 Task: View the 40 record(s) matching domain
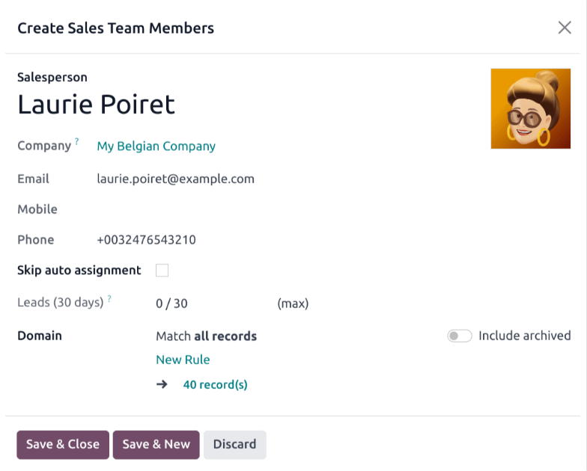(x=216, y=384)
